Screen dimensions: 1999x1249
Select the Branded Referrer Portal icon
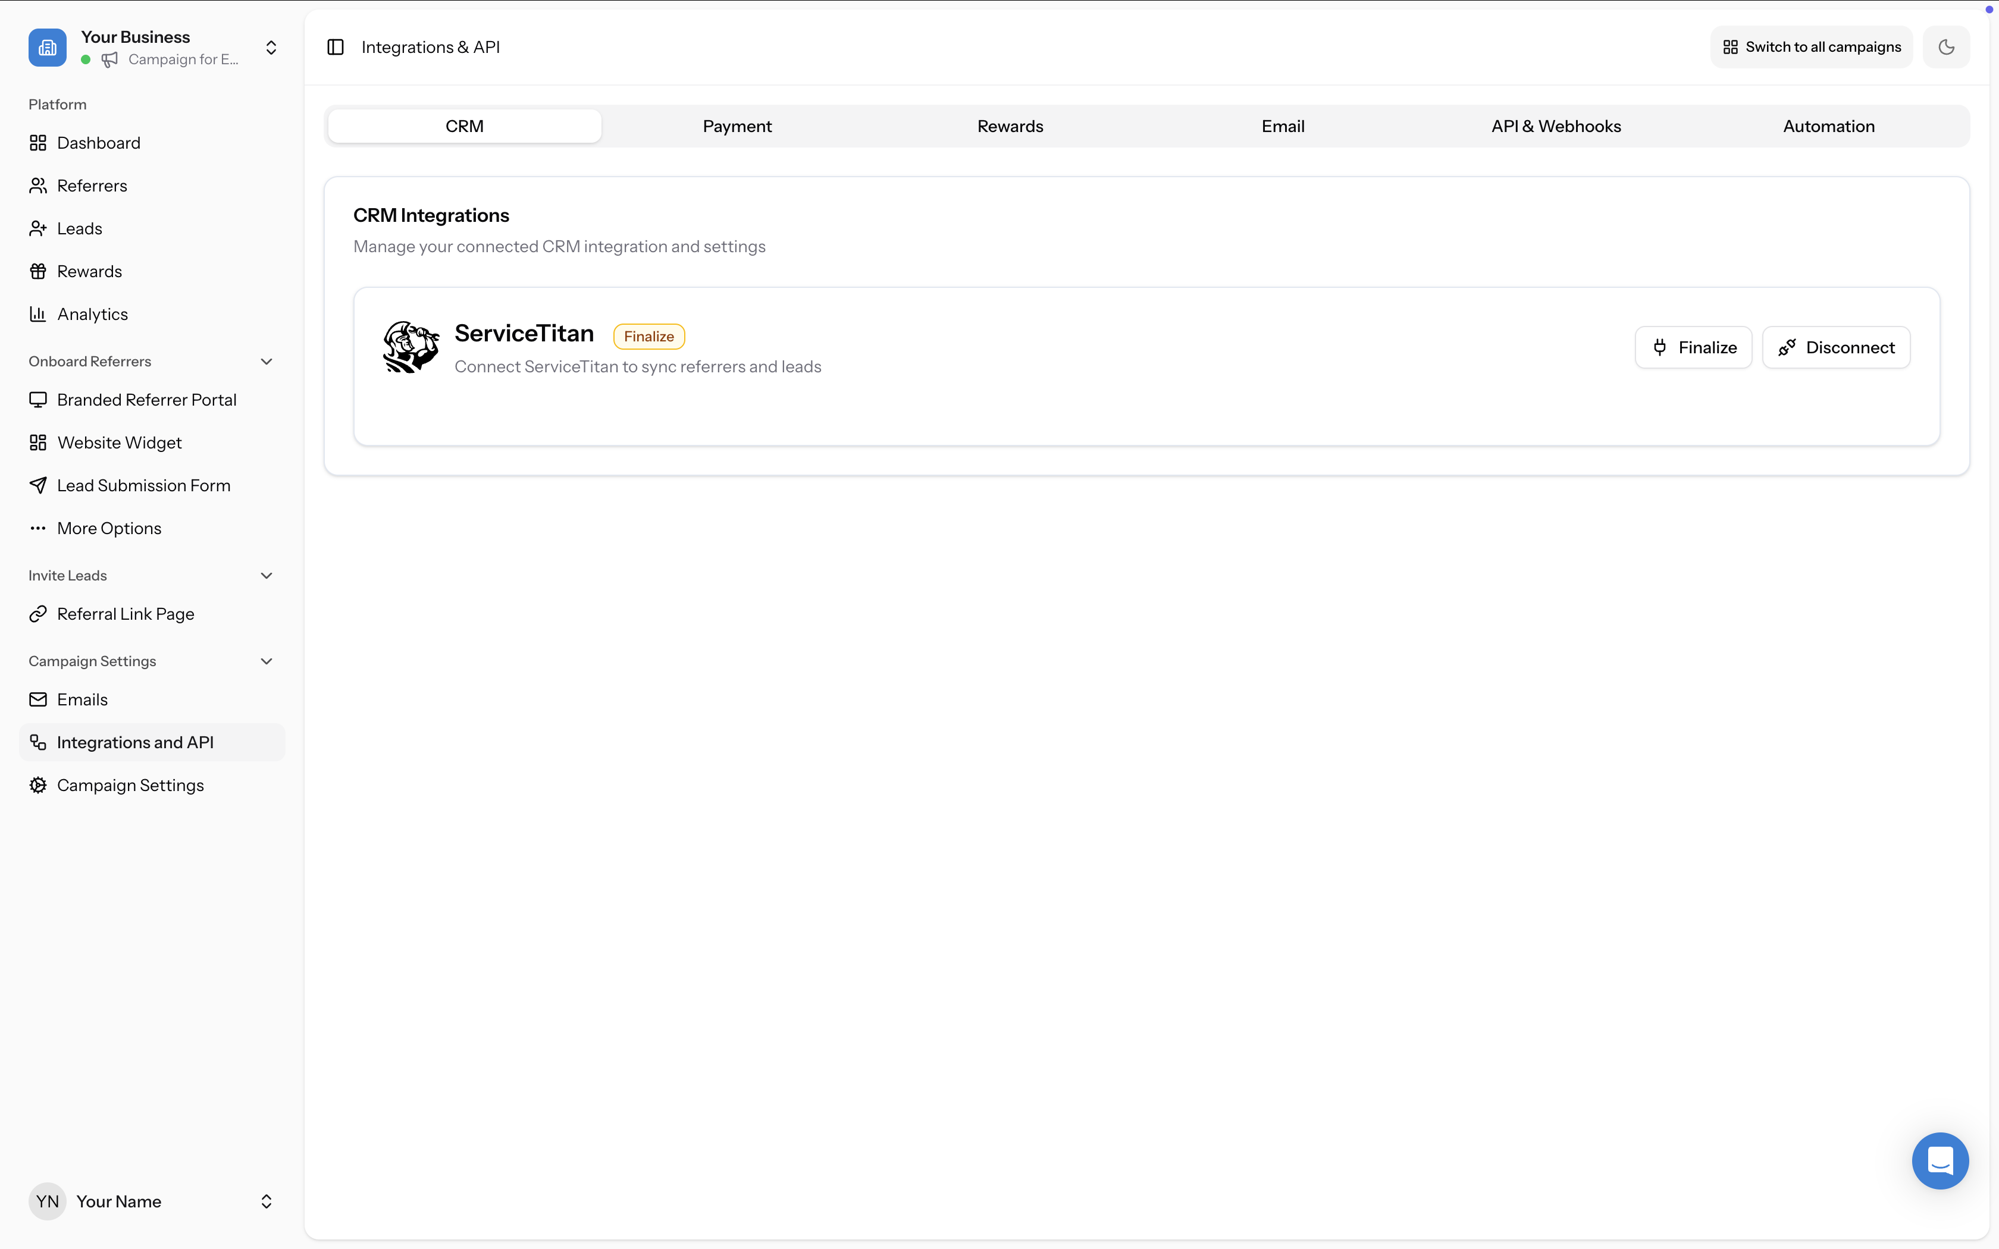tap(38, 399)
